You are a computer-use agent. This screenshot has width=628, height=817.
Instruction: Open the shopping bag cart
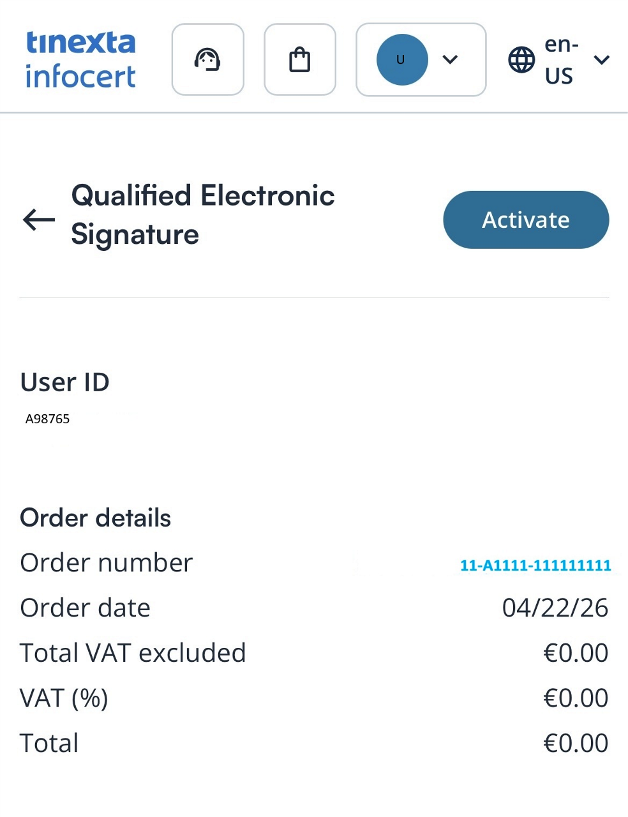[299, 59]
